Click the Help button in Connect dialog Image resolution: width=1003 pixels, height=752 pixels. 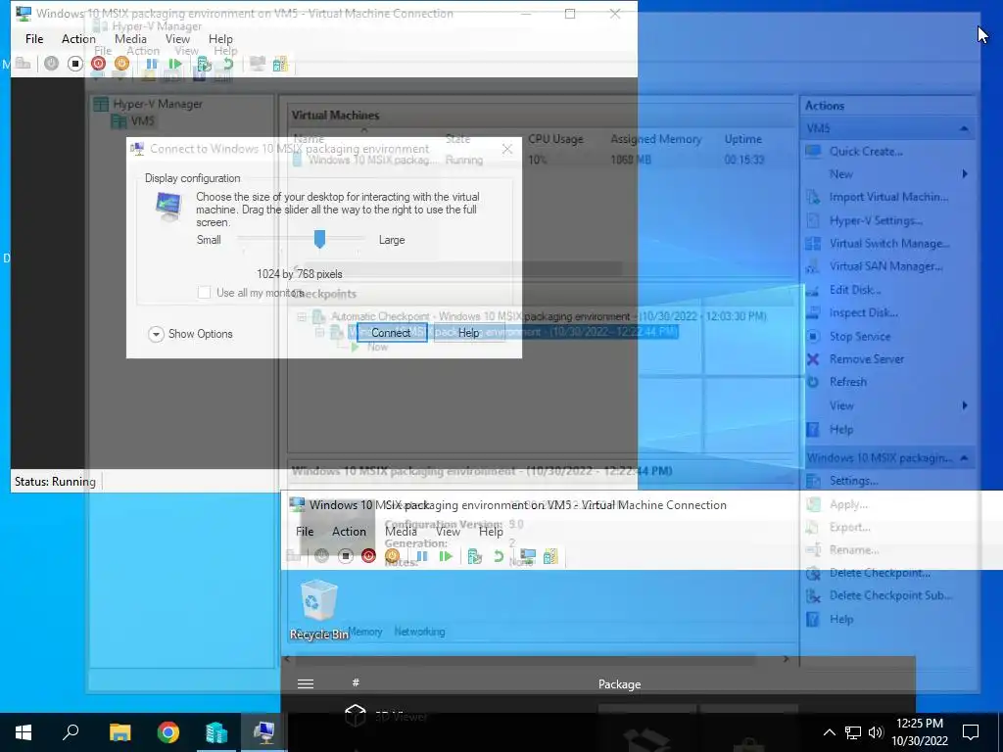pyautogui.click(x=469, y=333)
